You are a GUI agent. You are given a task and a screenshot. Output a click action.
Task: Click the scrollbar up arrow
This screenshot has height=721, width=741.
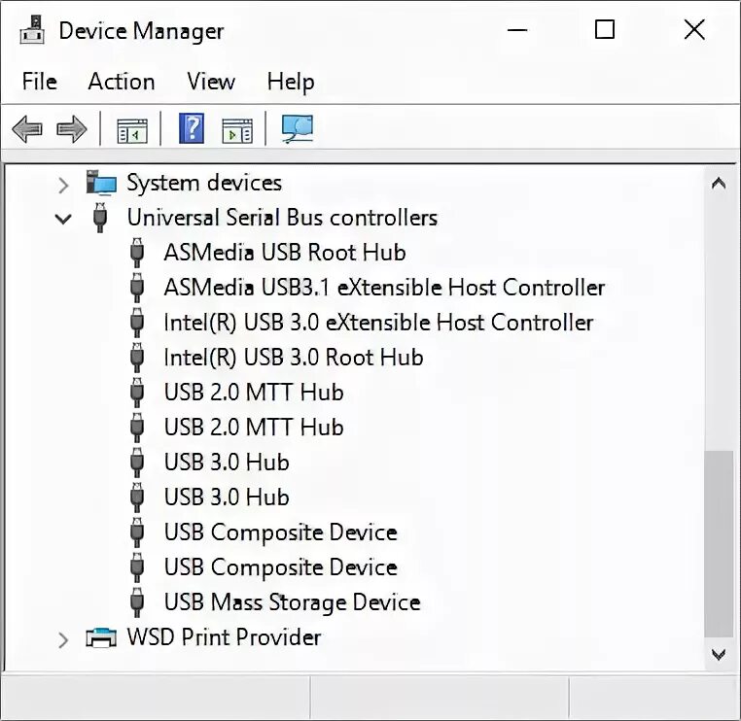click(x=719, y=183)
